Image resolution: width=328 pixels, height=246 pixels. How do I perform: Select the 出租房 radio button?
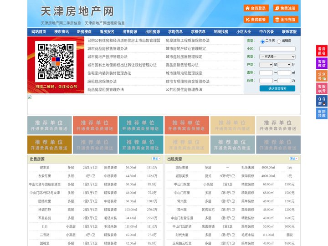(279, 41)
